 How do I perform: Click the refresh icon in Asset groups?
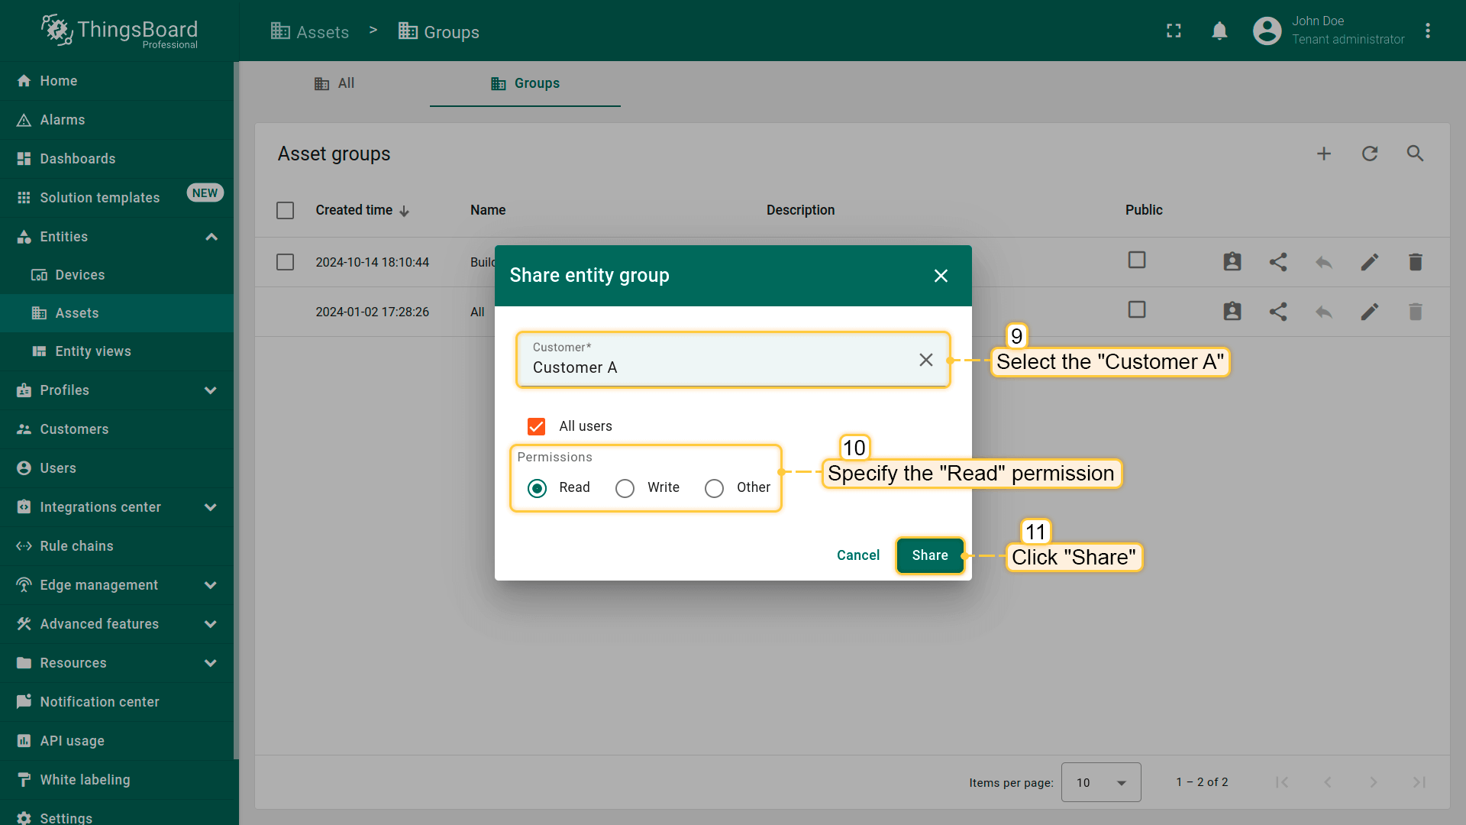pos(1369,154)
